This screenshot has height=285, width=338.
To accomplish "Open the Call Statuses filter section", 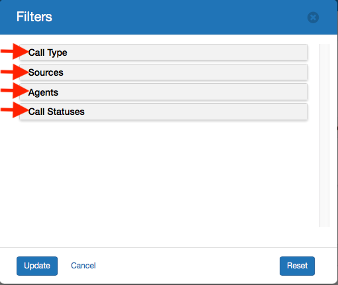I will 164,112.
